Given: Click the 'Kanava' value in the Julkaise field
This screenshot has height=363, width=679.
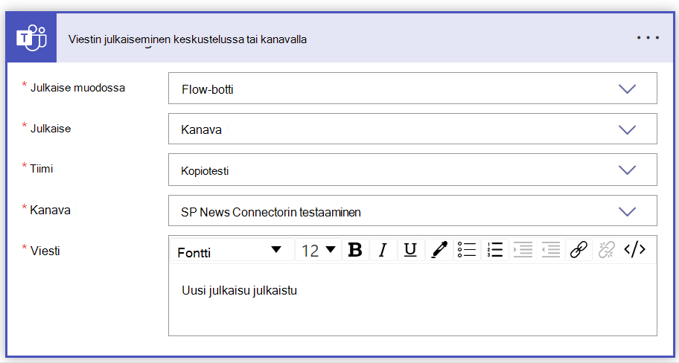Looking at the screenshot, I should click(x=201, y=129).
